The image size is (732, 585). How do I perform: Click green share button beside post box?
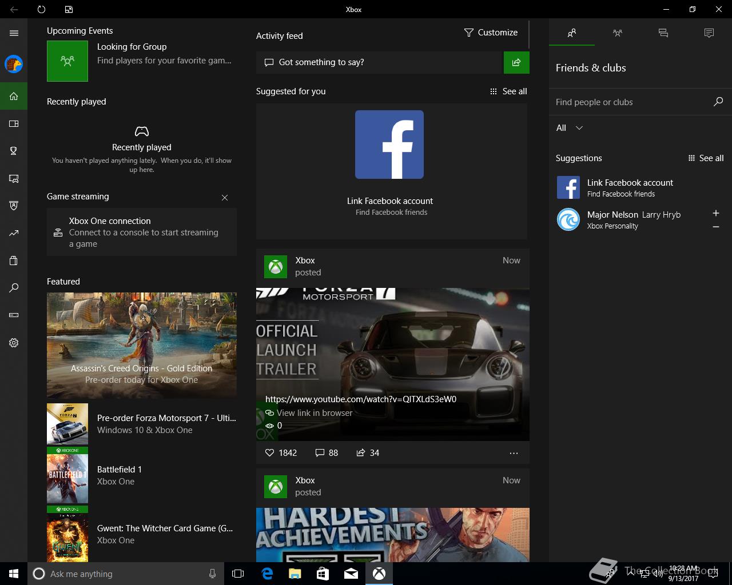[516, 62]
